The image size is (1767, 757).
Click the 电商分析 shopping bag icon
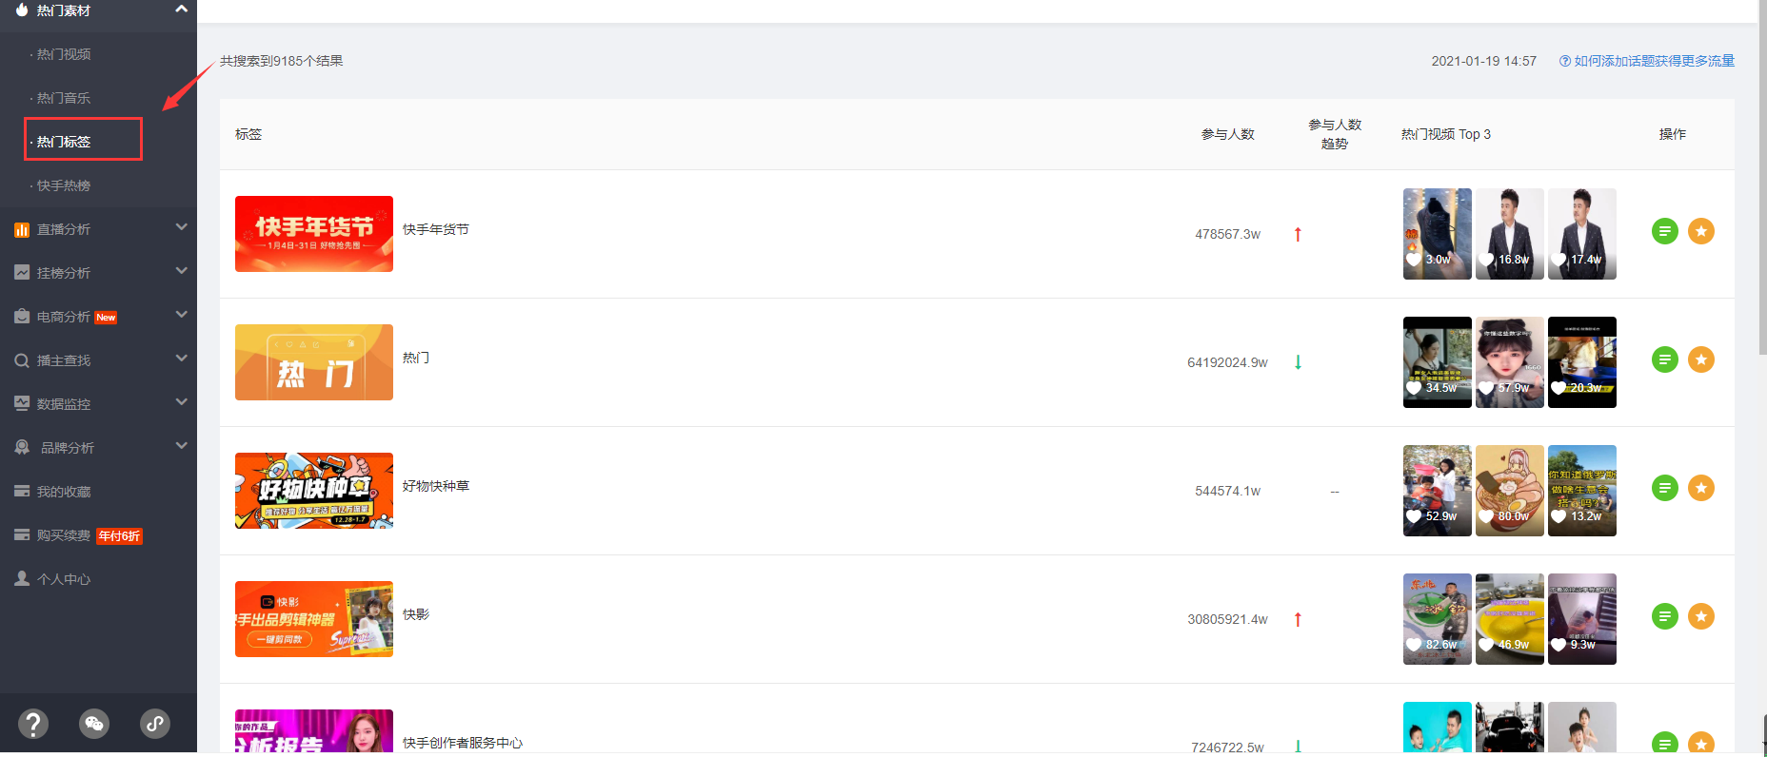pyautogui.click(x=22, y=317)
